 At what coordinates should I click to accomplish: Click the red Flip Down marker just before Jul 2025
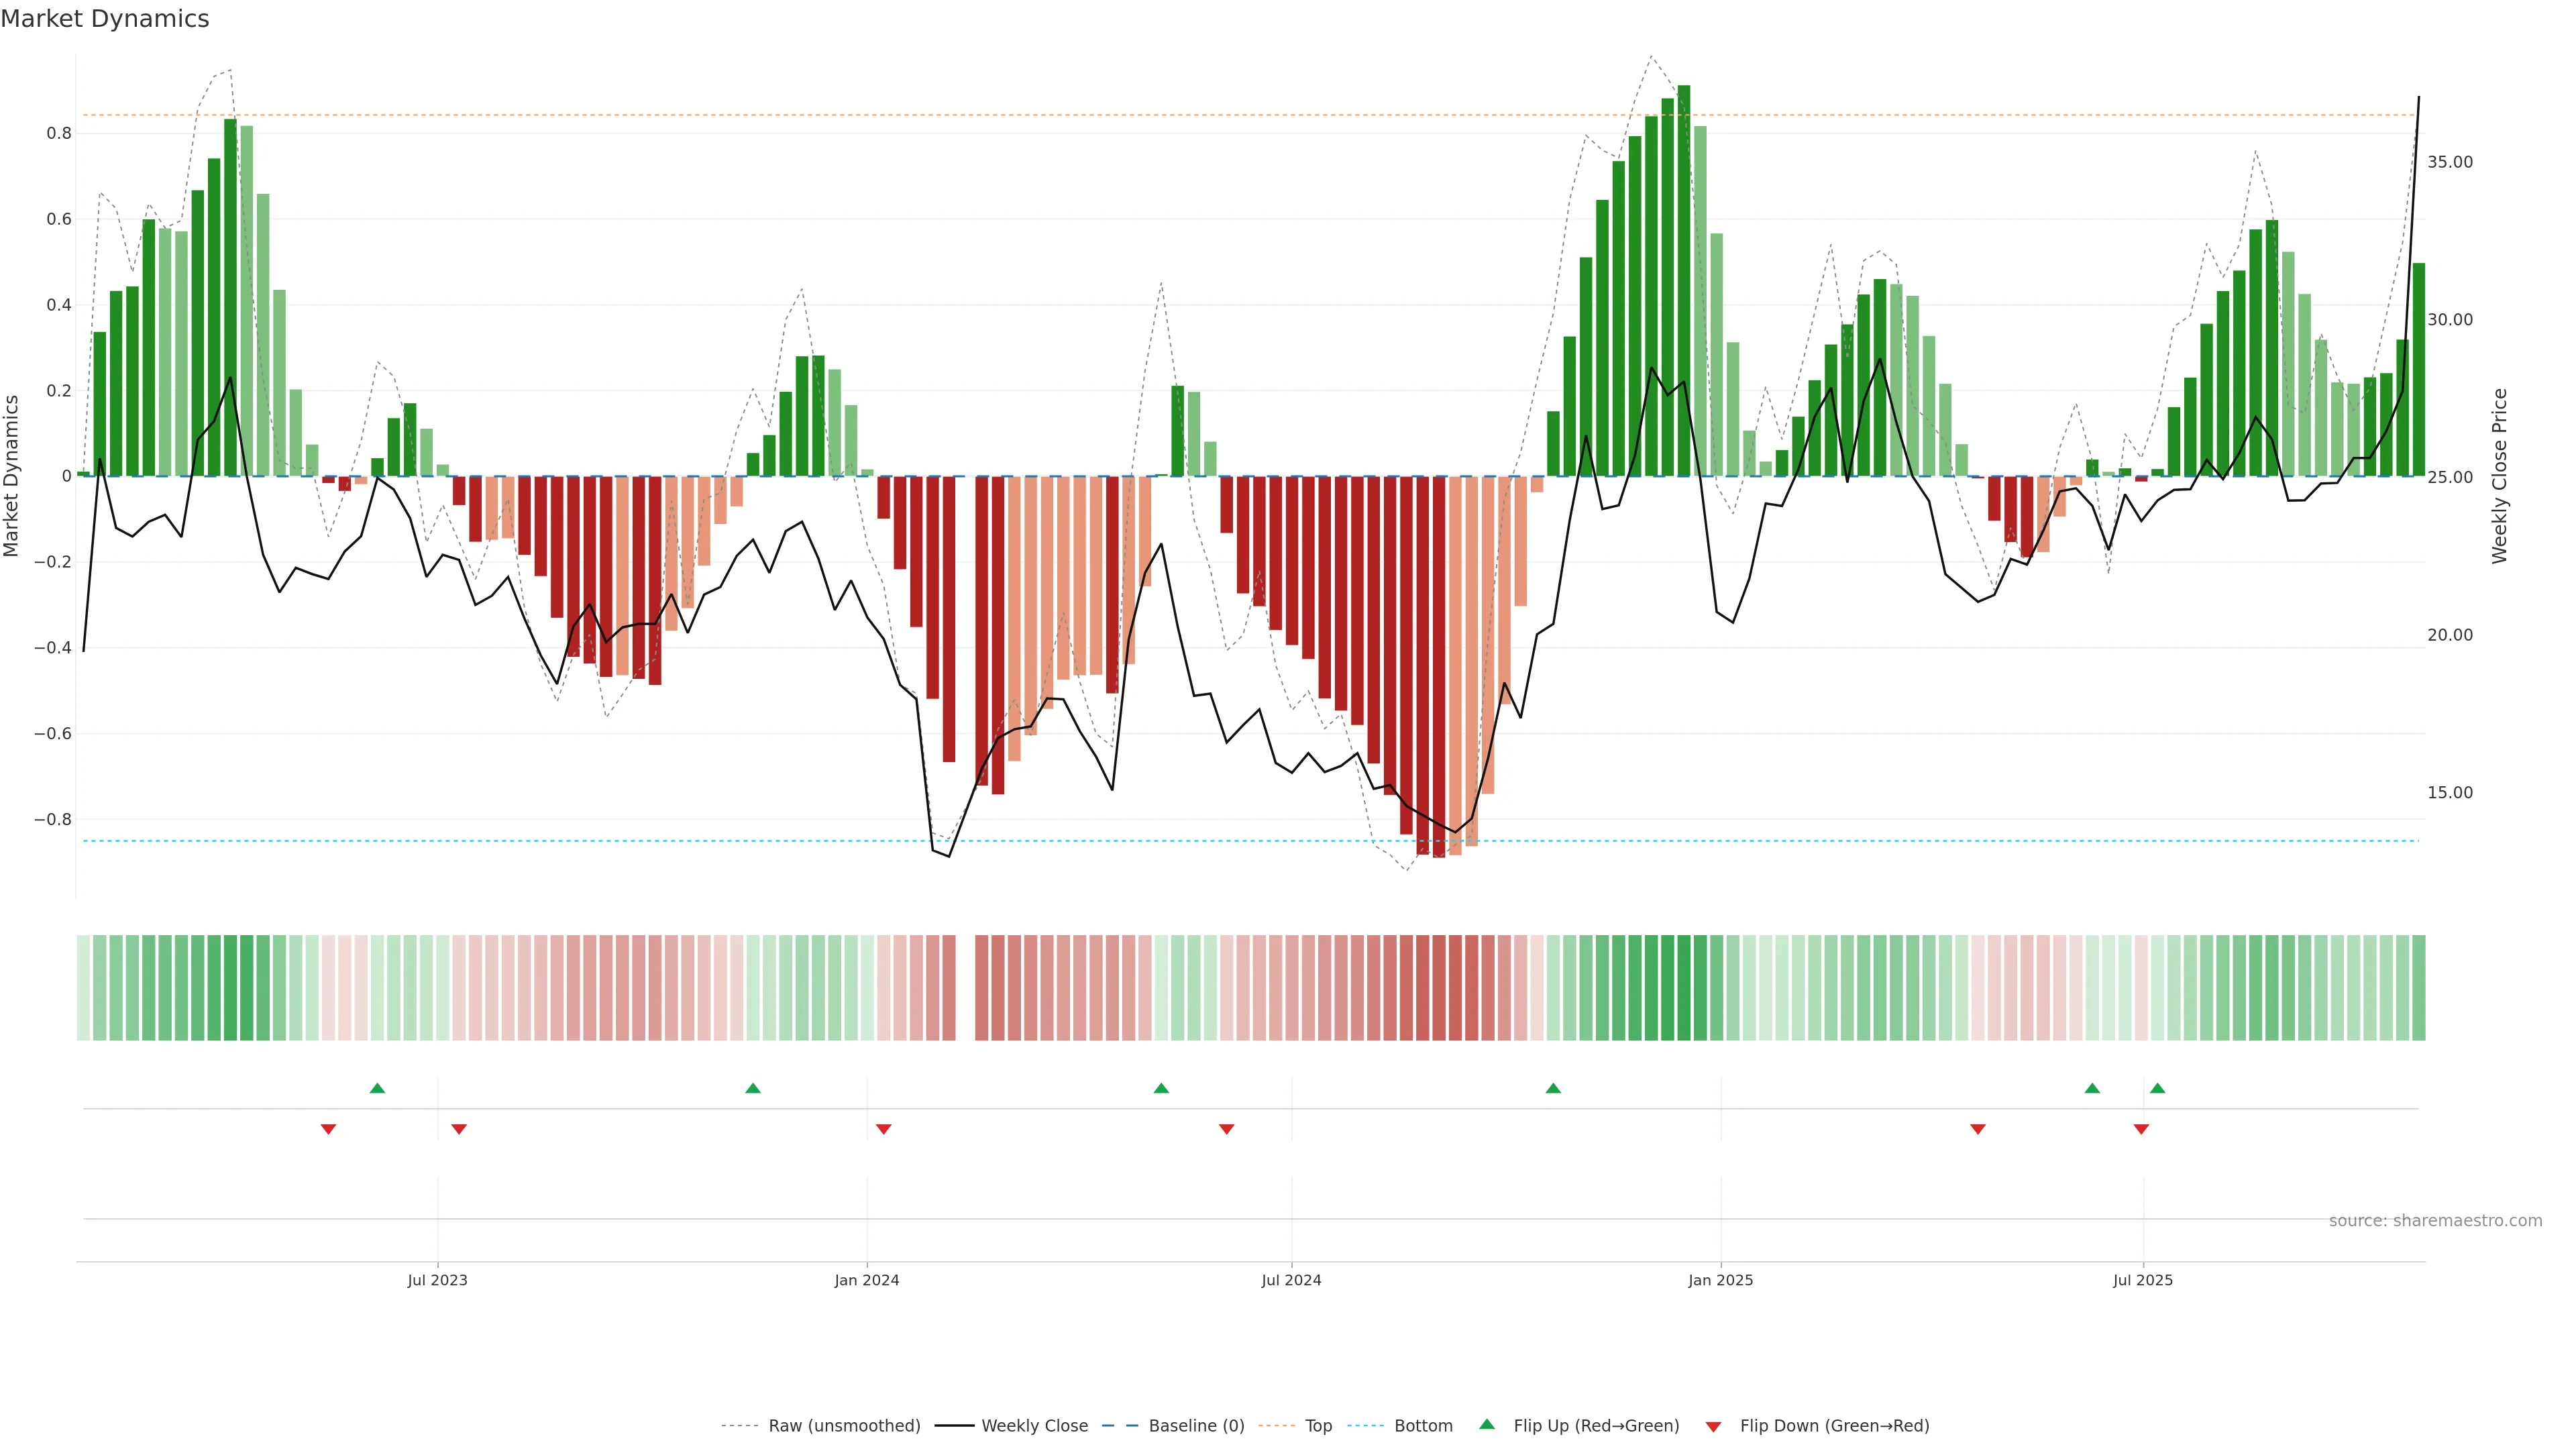(2141, 1129)
